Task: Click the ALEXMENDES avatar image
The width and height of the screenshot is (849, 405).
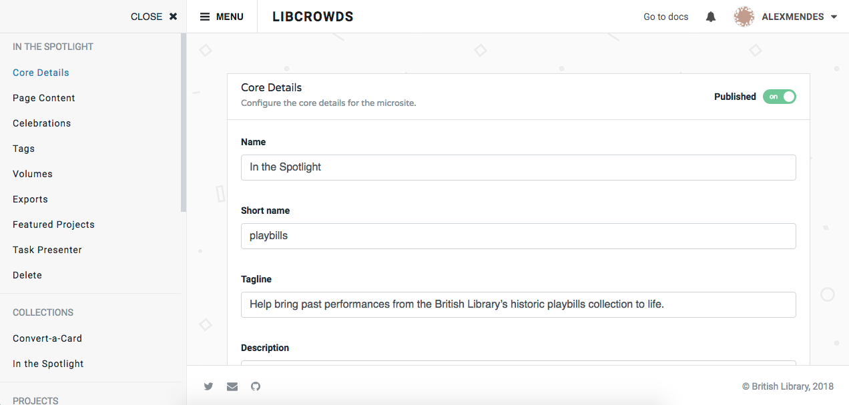Action: tap(744, 16)
